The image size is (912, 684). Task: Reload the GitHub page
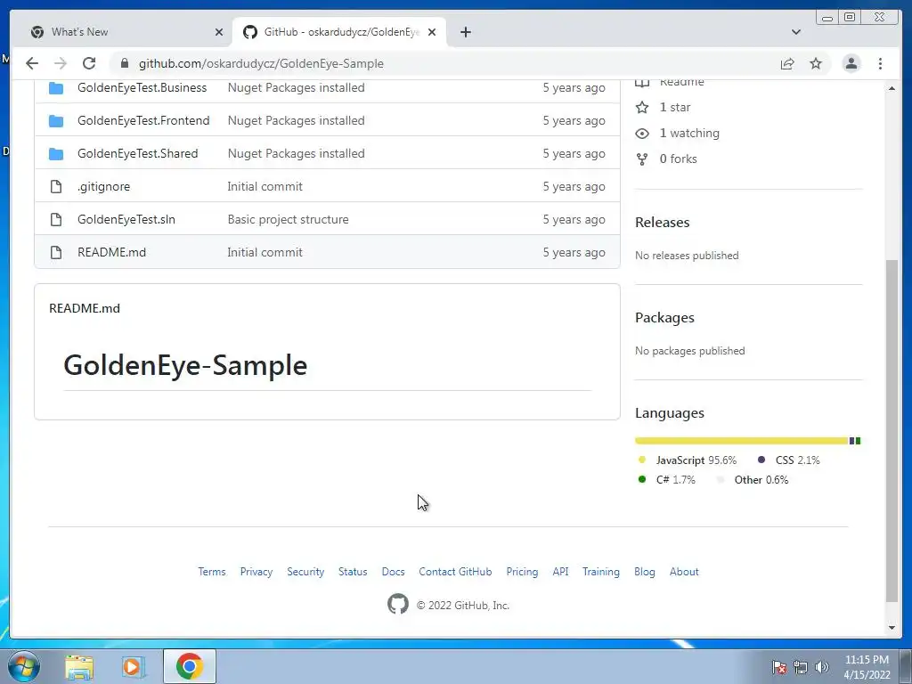point(89,63)
